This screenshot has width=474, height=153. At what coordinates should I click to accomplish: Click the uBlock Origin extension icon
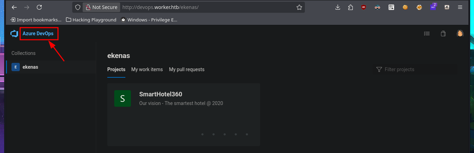tap(364, 7)
